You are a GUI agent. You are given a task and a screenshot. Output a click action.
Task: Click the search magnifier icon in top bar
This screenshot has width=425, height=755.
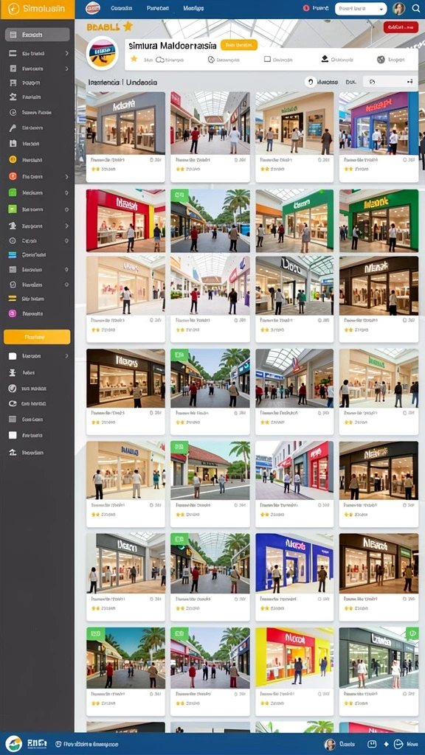tap(416, 8)
